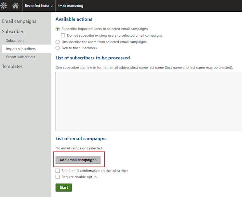Expand the Subscribers sidebar section
This screenshot has height=197, width=242.
[x=14, y=31]
